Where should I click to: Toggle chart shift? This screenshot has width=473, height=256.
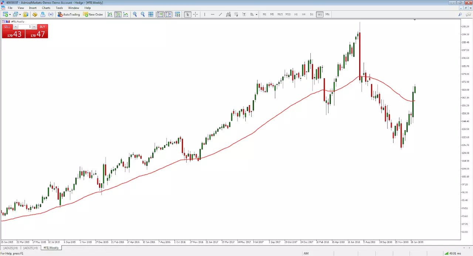pos(168,14)
